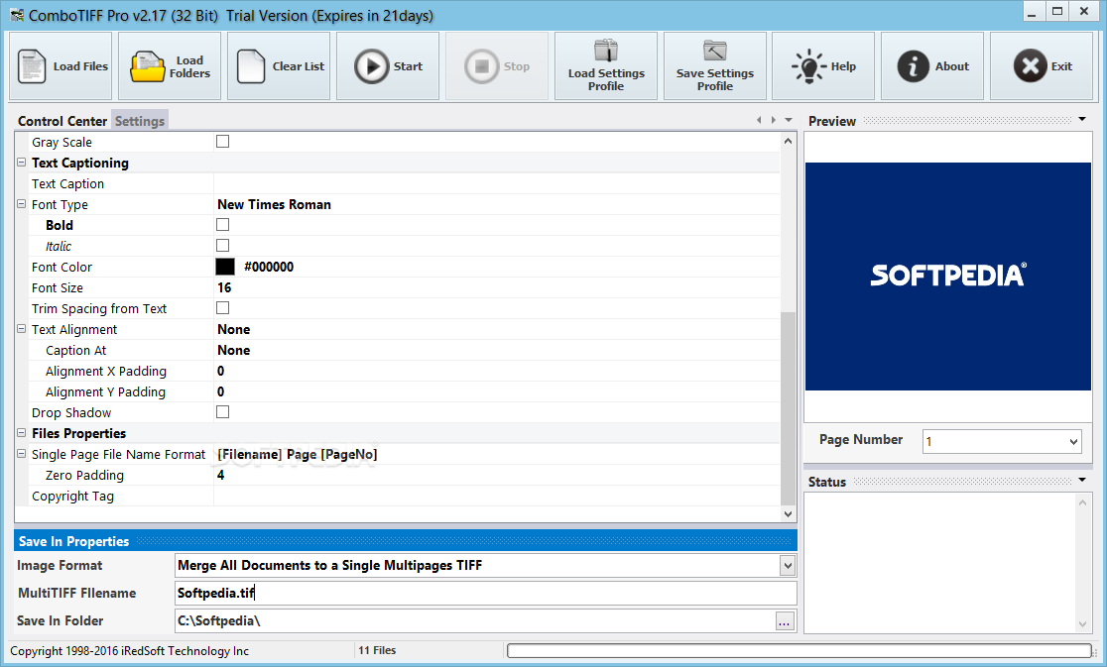Click the right tab scroll arrow
This screenshot has height=667, width=1107.
coord(774,120)
